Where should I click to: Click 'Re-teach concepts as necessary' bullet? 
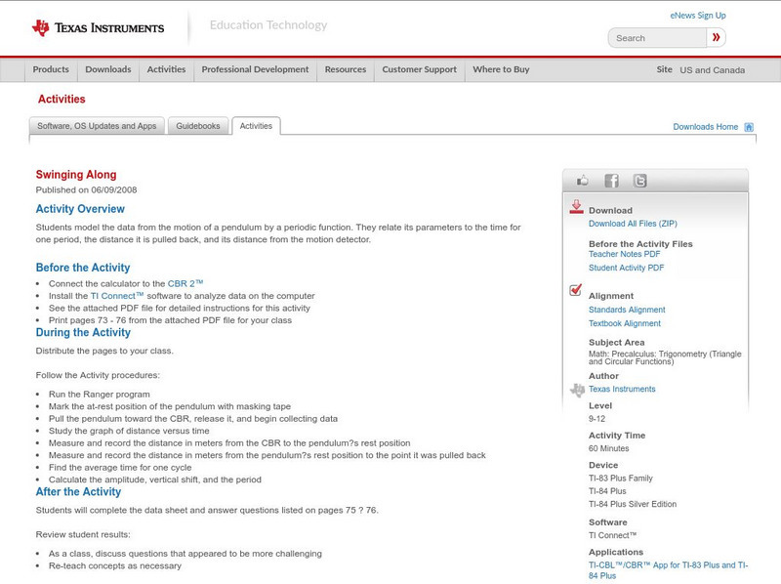[x=115, y=566]
